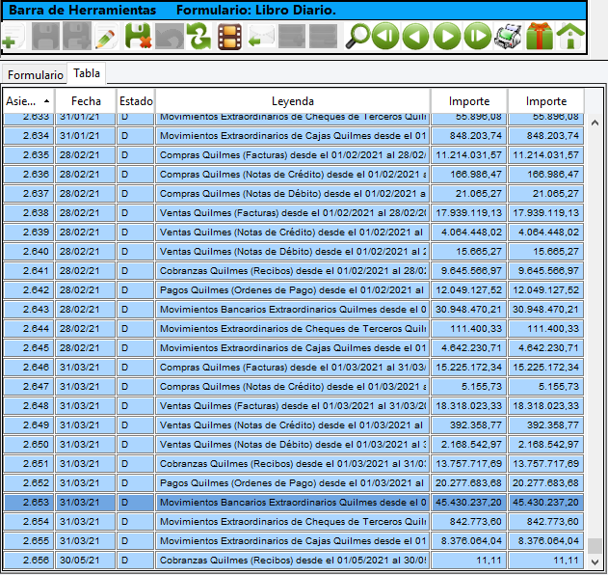Click the printer icon

pos(508,37)
